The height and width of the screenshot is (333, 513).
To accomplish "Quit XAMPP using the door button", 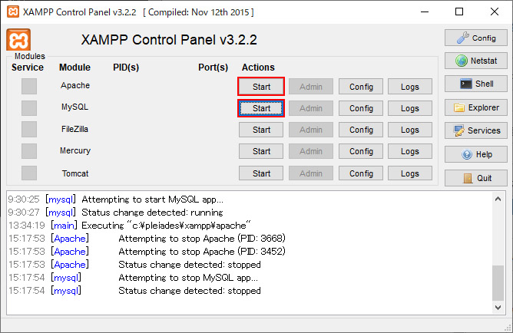I will pos(475,178).
